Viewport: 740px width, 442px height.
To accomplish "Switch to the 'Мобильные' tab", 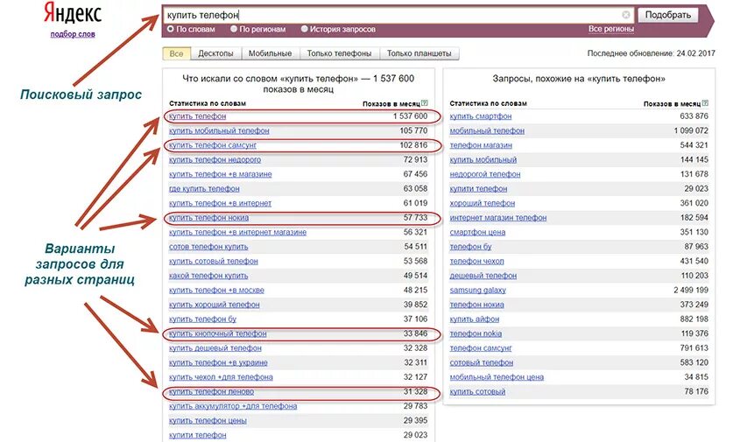I will pyautogui.click(x=270, y=53).
